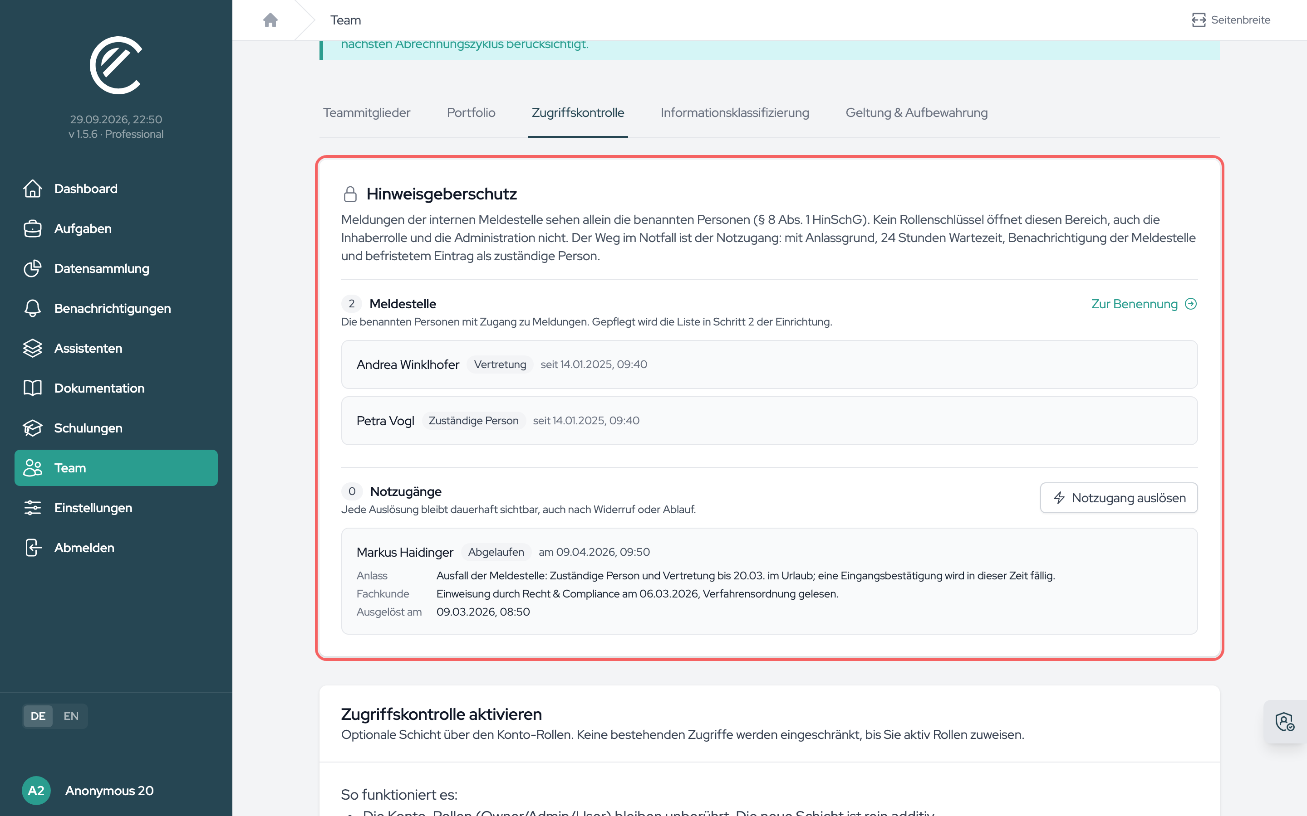
Task: Click the Vertretung role badge
Action: (x=500, y=364)
